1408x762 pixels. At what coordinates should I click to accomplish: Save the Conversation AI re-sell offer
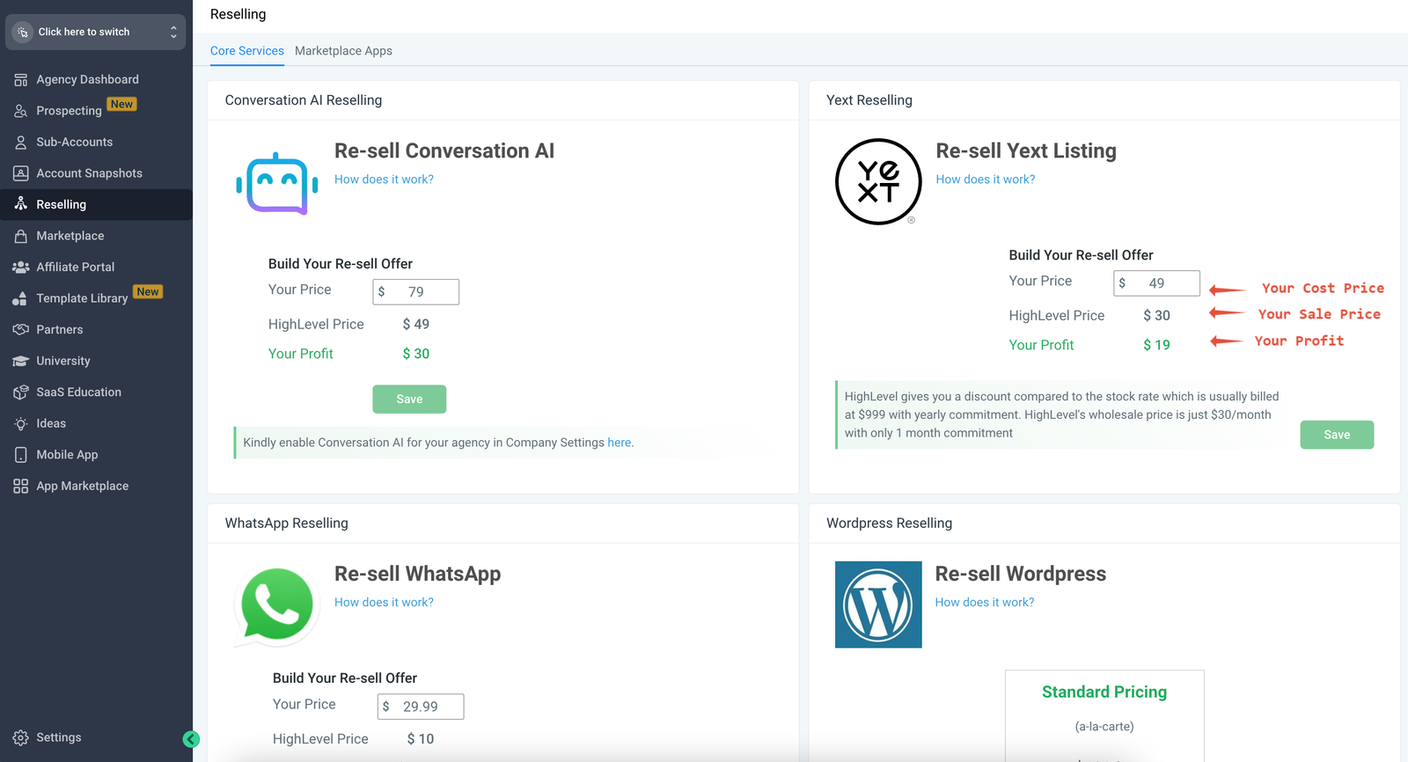[x=409, y=399]
